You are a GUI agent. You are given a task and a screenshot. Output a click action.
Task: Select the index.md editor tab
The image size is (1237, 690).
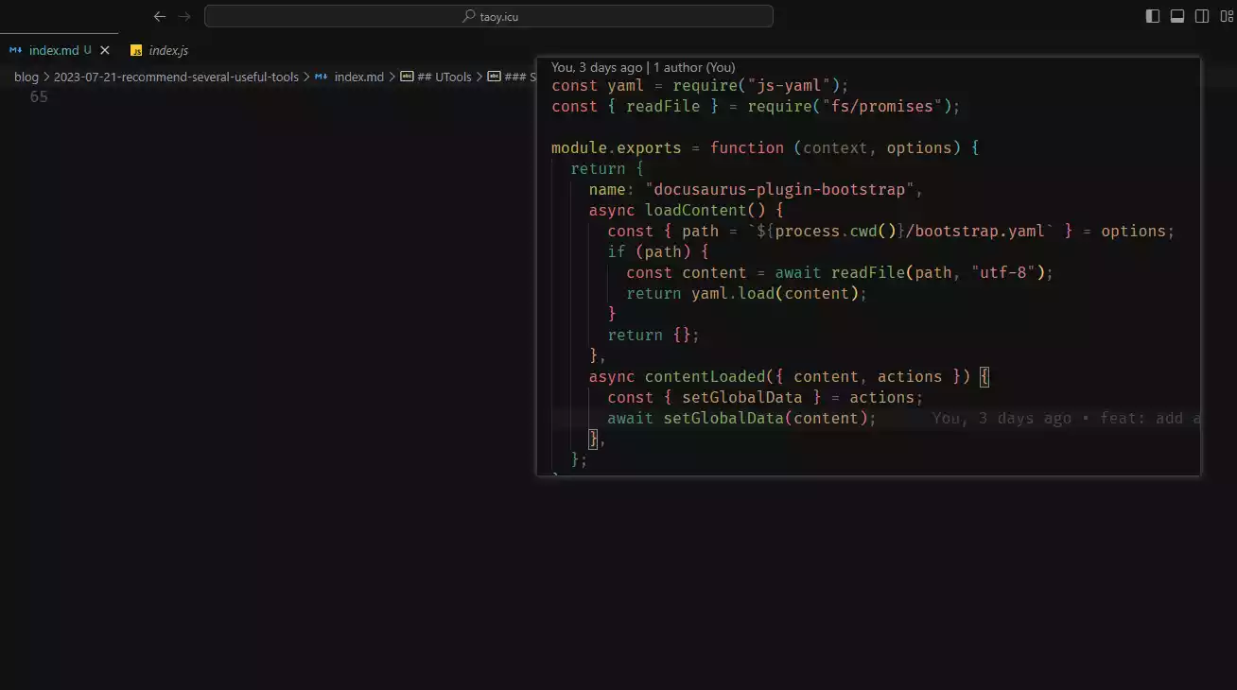(x=54, y=50)
